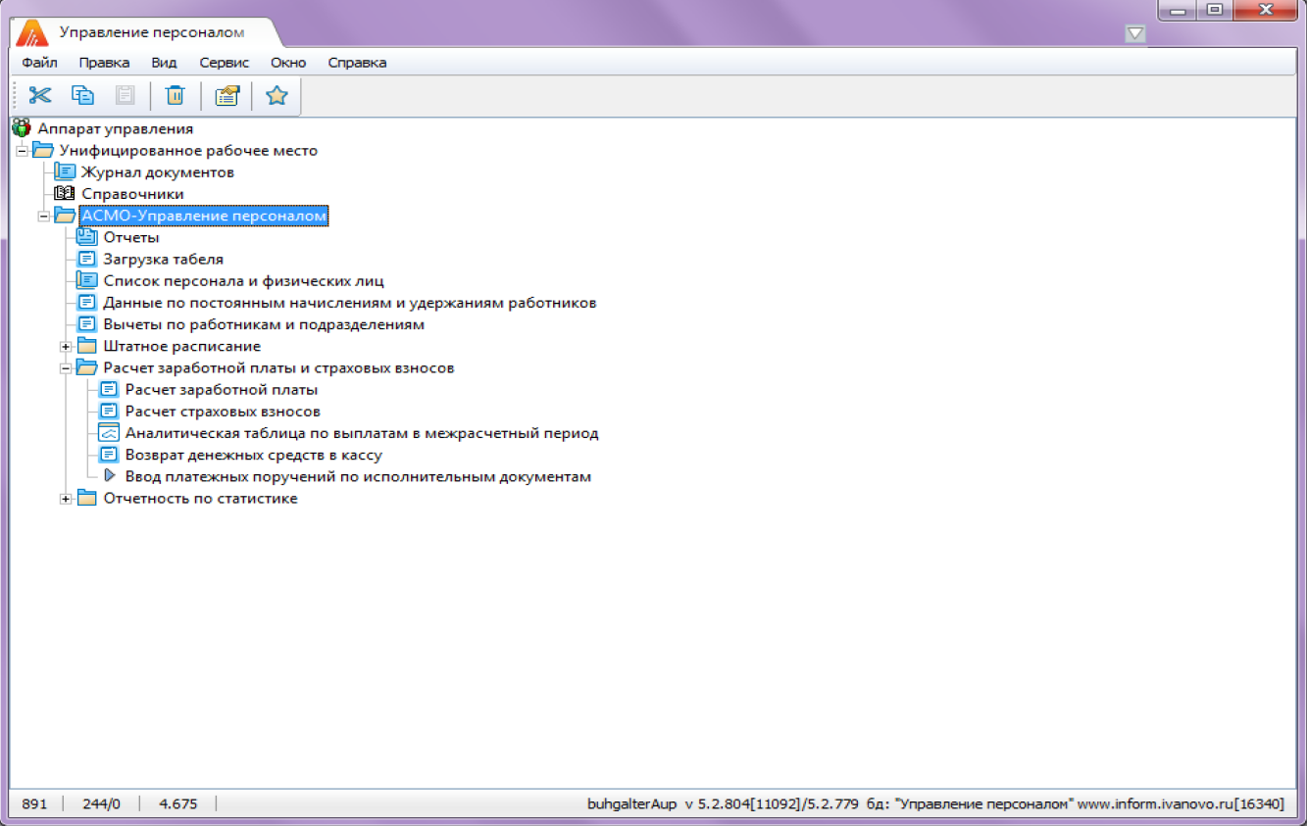Click the toolbar drag handle grip
This screenshot has height=826, width=1307.
pyautogui.click(x=15, y=95)
